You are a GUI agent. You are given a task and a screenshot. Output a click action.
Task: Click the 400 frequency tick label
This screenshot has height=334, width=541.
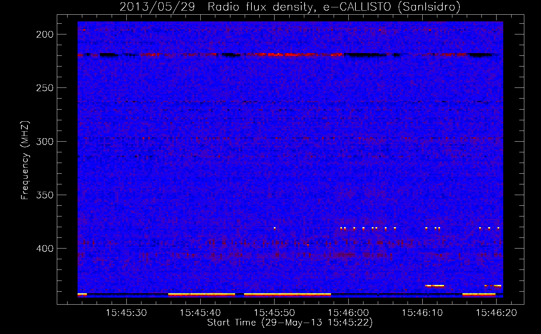point(45,248)
